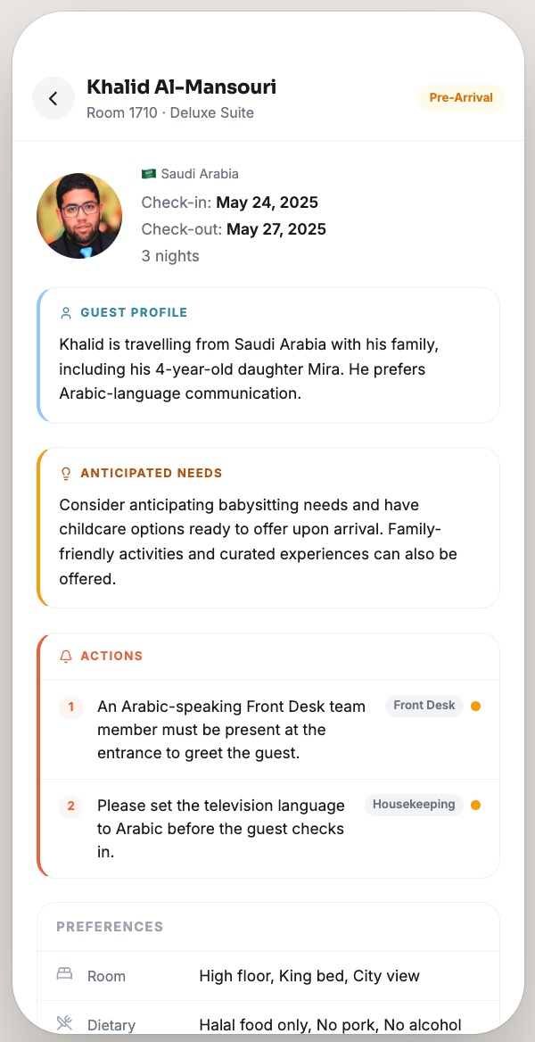Select the Pre-Arrival status badge
Screen dimensions: 535x1042
[x=461, y=98]
